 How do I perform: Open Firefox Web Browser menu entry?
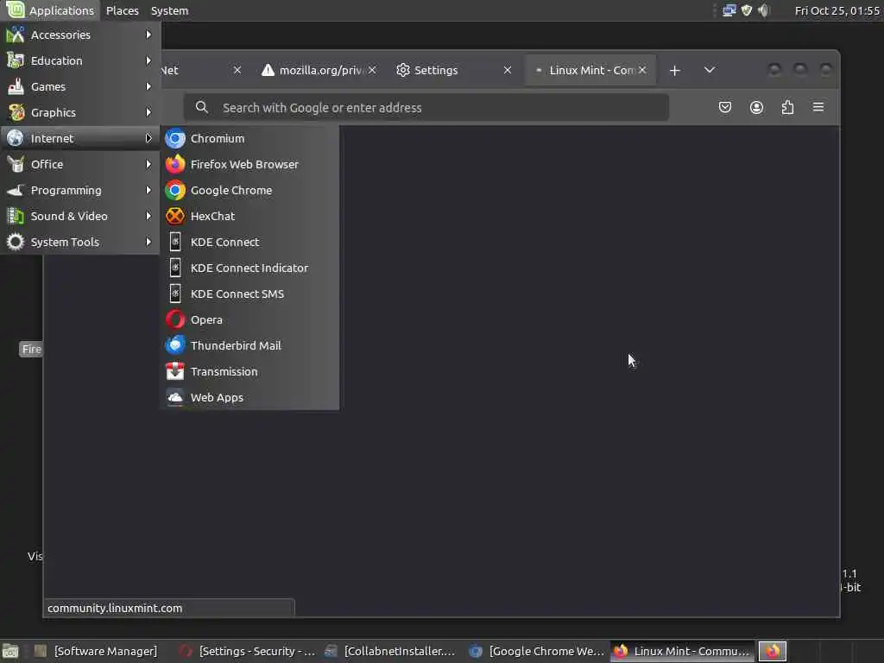tap(249, 164)
